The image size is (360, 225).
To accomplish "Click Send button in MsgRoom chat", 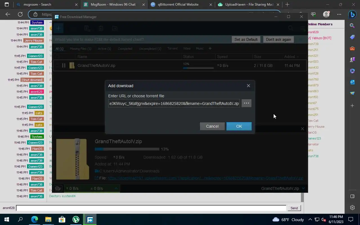I will (x=294, y=208).
